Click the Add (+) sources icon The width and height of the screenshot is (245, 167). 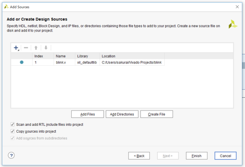coord(16,48)
